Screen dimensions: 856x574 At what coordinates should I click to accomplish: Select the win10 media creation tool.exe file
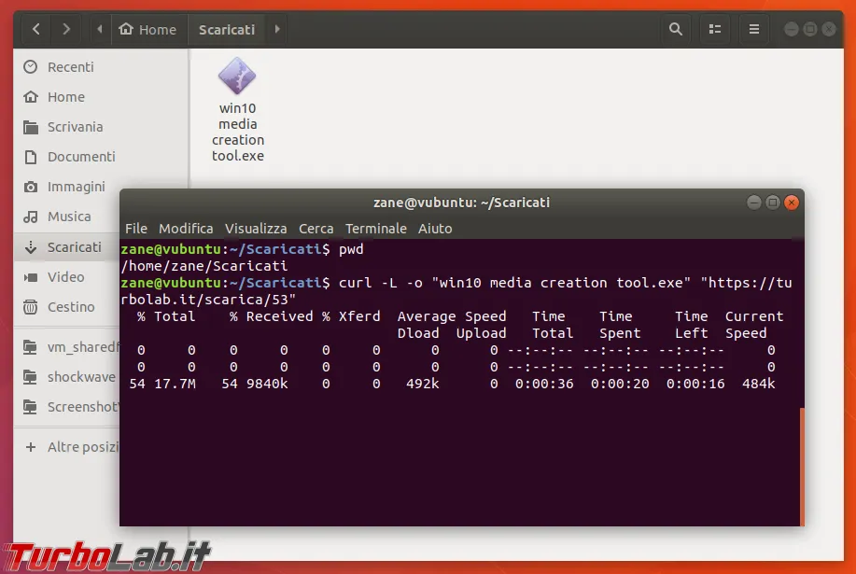click(x=237, y=109)
